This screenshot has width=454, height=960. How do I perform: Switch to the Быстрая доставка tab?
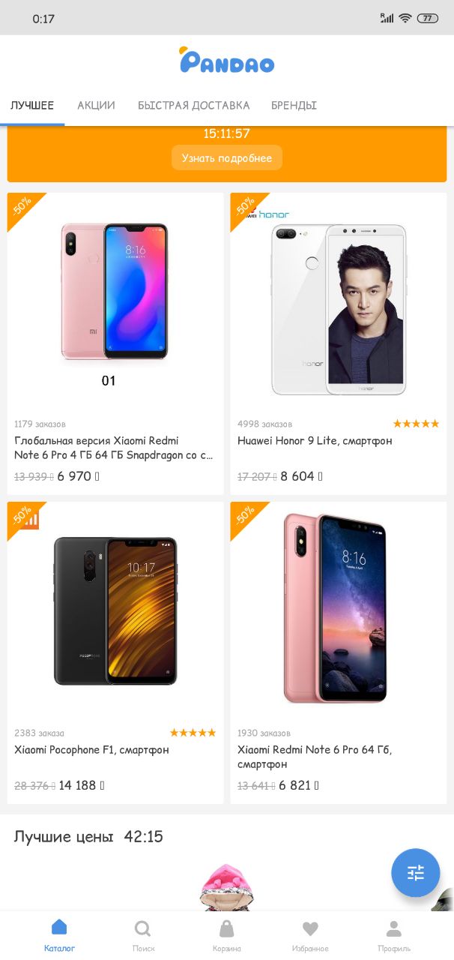click(193, 105)
